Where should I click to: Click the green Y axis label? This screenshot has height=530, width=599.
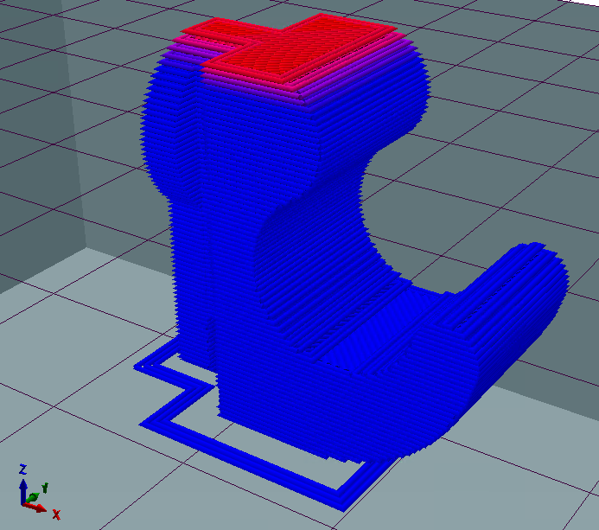[43, 488]
